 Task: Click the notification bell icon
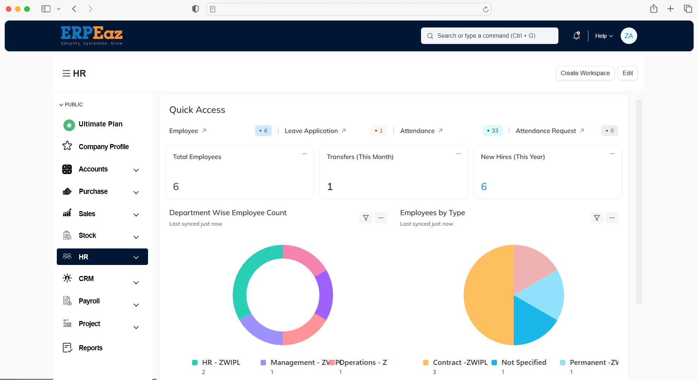[x=576, y=36]
